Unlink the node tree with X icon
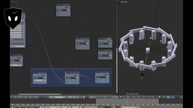This screenshot has width=193, height=108. point(71,97)
